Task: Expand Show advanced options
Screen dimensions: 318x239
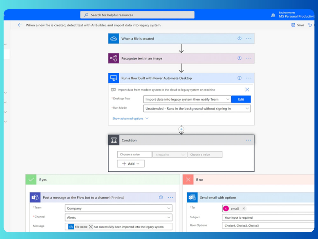Action: click(130, 119)
